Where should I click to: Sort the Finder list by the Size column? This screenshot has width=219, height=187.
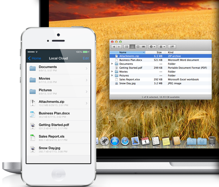click(x=155, y=53)
